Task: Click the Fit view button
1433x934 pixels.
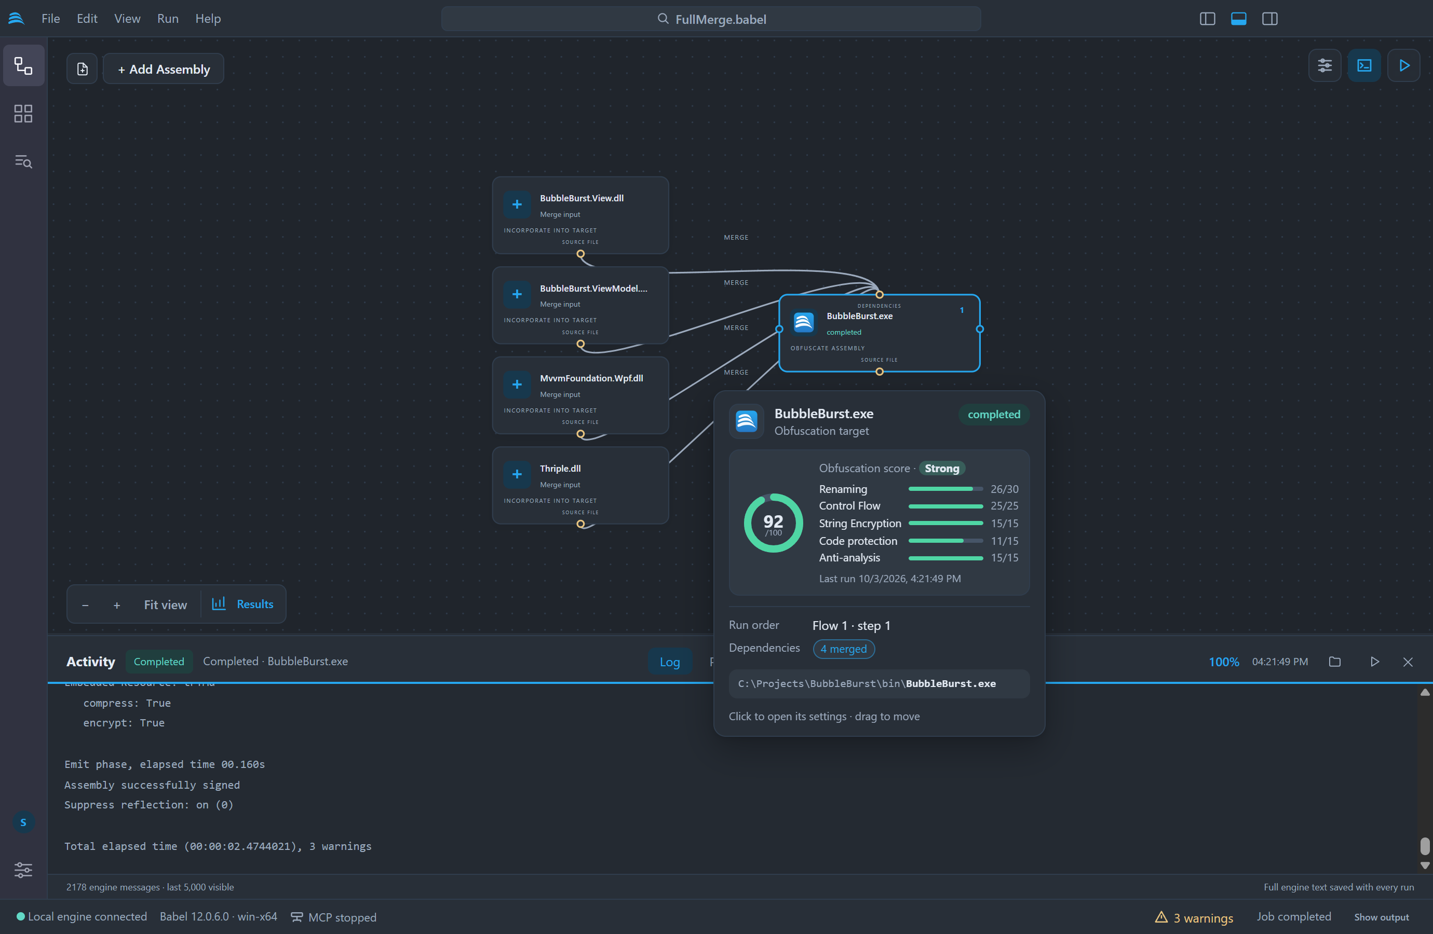Action: (x=165, y=605)
